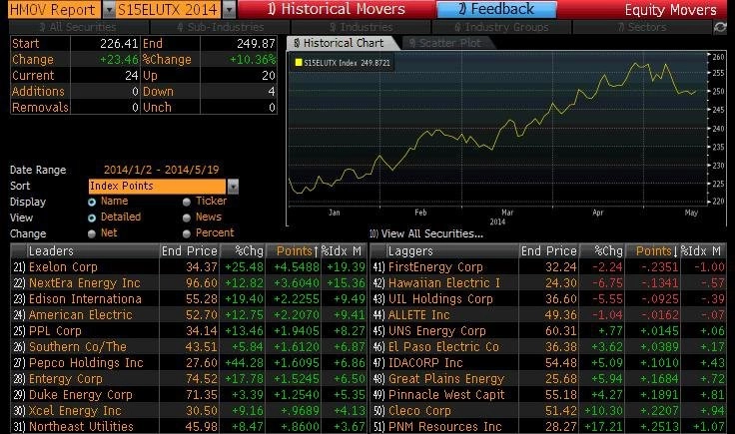Sort Leaders by the Points column header
Screen dimensions: 735x434
point(294,251)
